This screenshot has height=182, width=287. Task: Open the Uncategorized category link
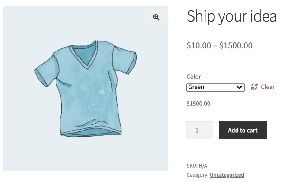[227, 175]
